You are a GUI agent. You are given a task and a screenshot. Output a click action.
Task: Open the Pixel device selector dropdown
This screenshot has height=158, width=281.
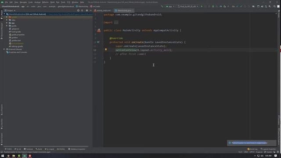click(188, 6)
